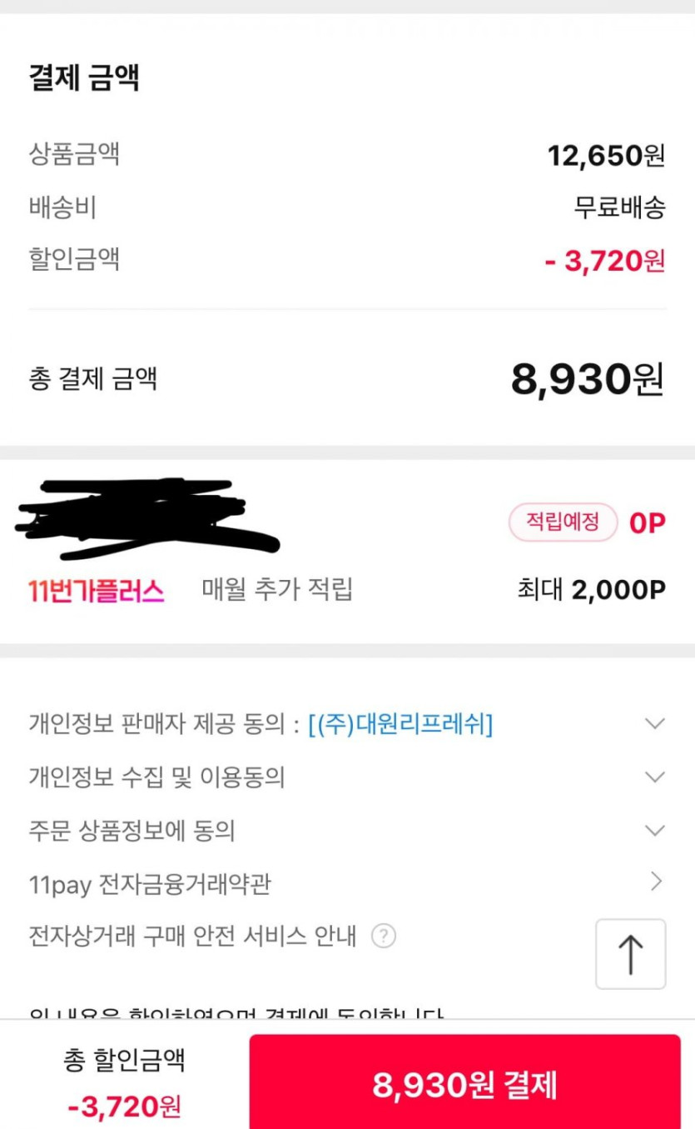Tap the scroll-to-top arrow button
695x1129 pixels.
[630, 954]
